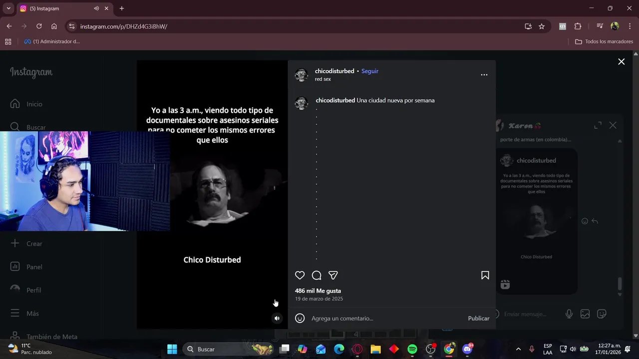
Task: Like the post with the heart icon
Action: pyautogui.click(x=300, y=275)
